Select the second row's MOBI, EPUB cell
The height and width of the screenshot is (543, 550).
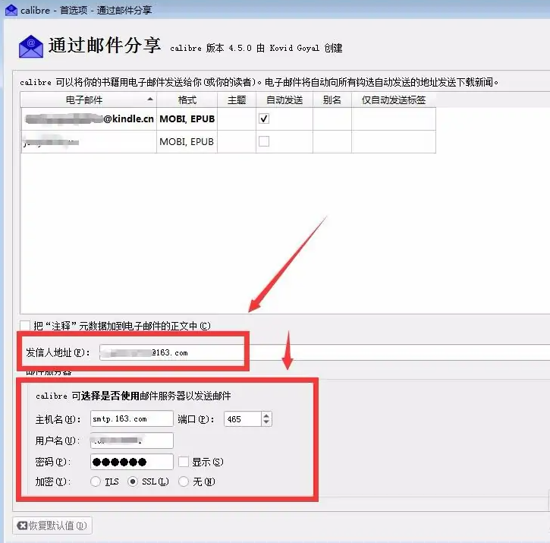coord(187,141)
